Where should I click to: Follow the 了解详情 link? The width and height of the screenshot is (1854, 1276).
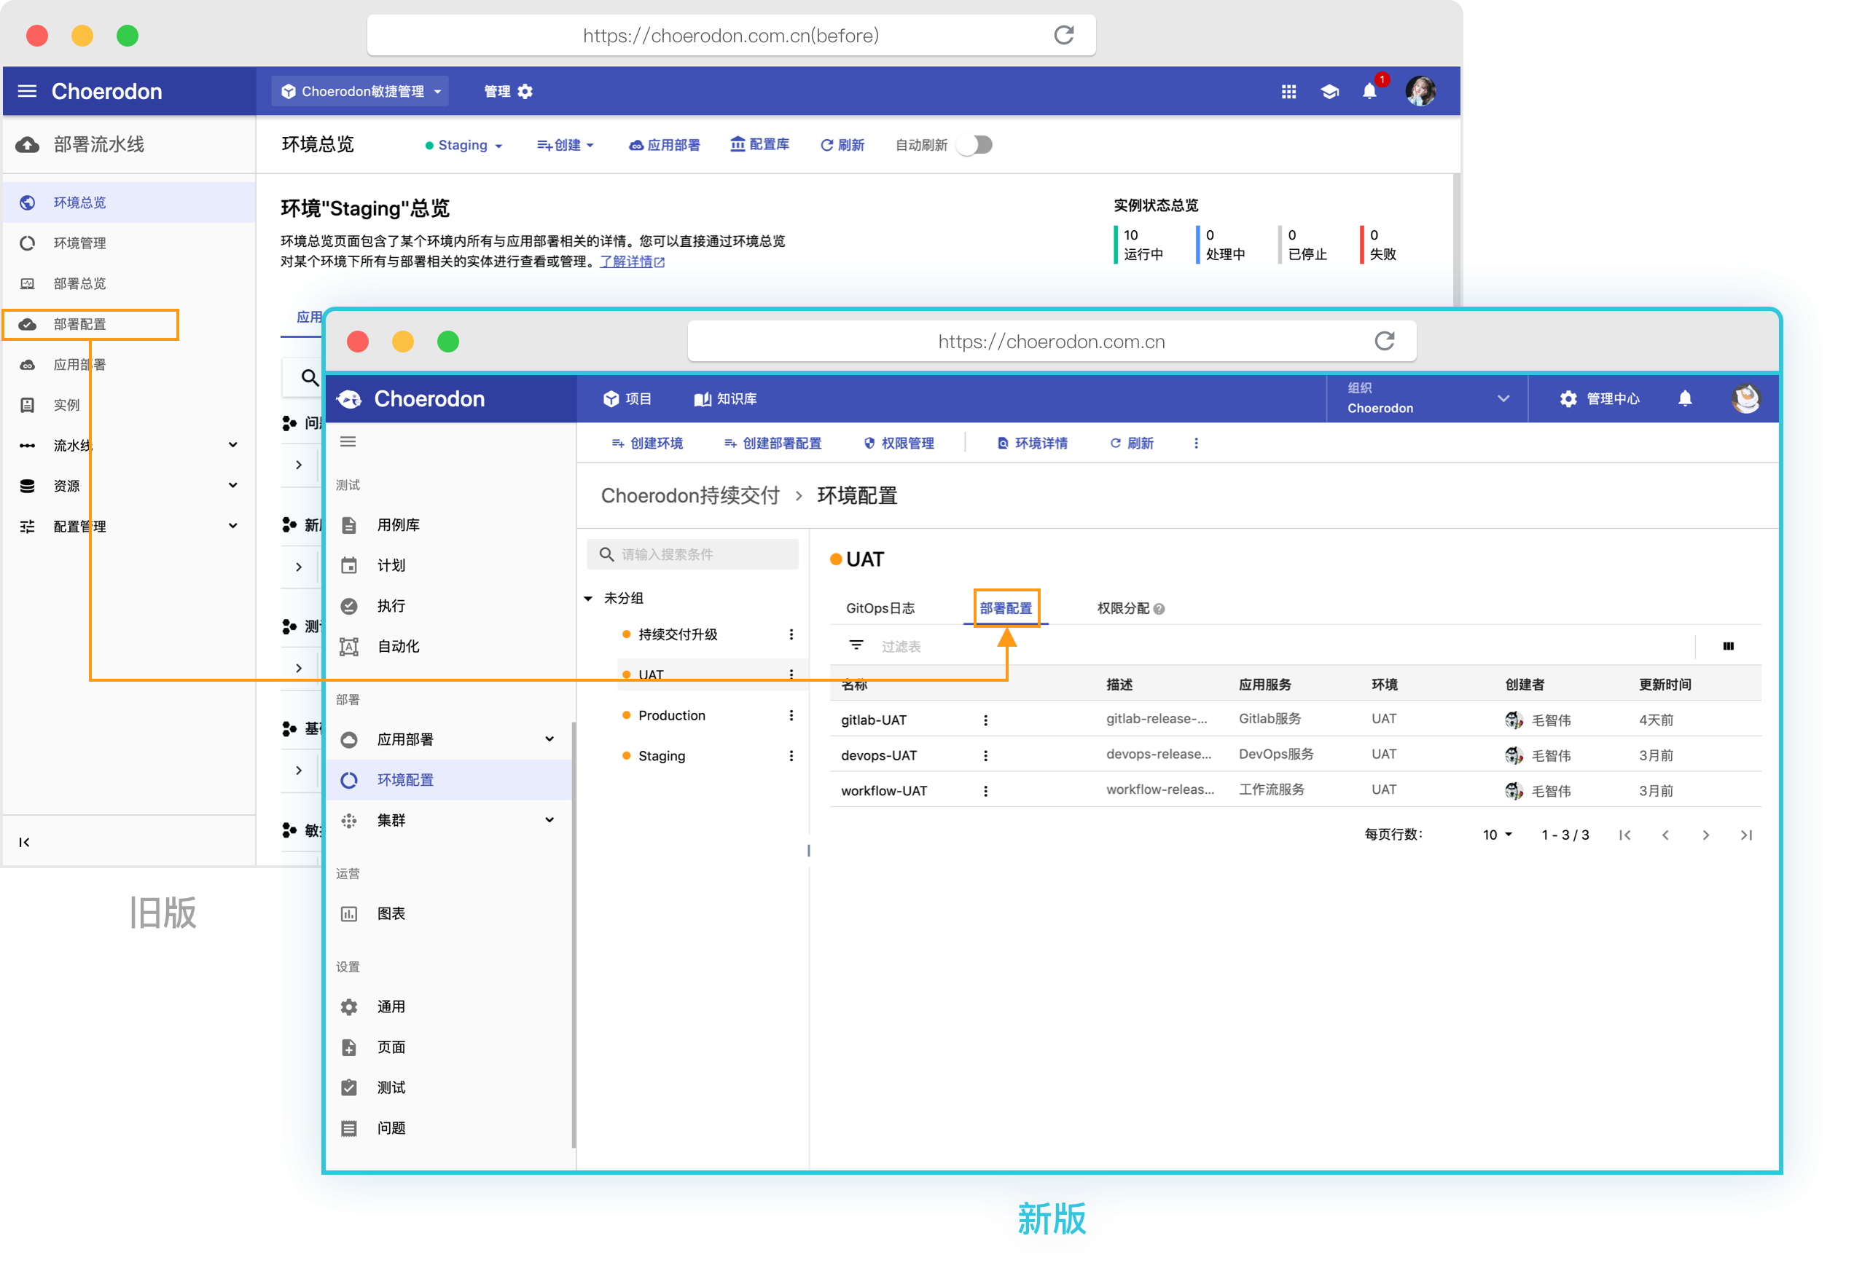point(632,261)
